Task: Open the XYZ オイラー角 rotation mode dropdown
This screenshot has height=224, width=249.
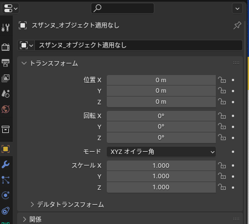Action: [x=161, y=152]
